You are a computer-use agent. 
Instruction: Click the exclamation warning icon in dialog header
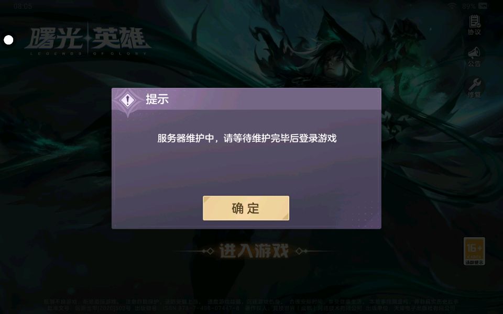(x=128, y=100)
